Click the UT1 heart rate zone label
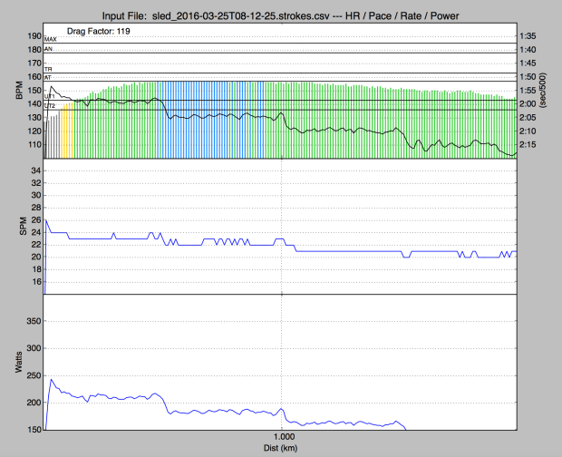This screenshot has width=562, height=457. pyautogui.click(x=50, y=96)
